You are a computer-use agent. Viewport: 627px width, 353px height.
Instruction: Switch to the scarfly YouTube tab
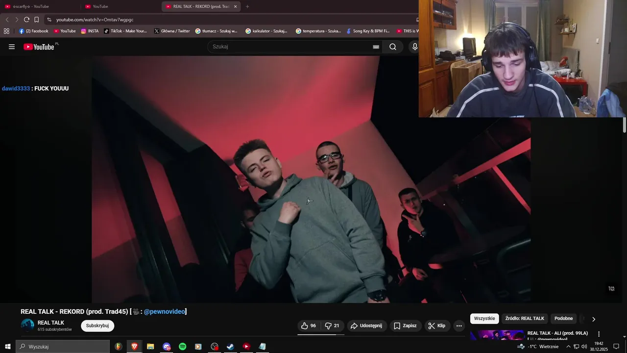tap(40, 6)
